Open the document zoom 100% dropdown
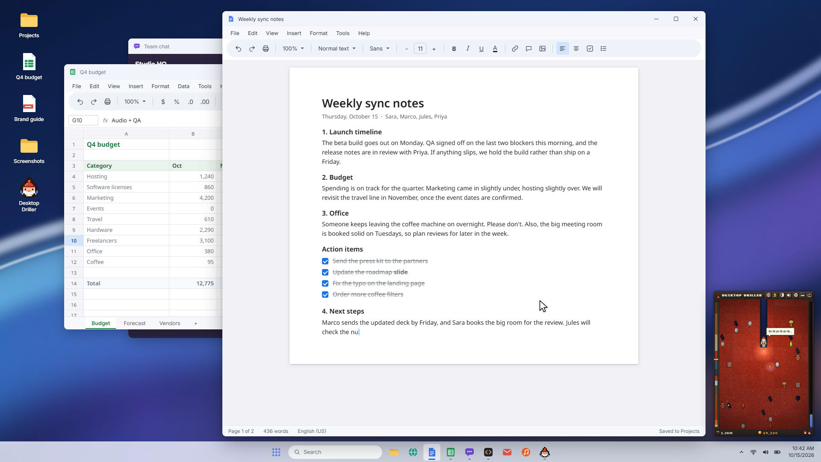This screenshot has height=462, width=821. coord(293,49)
